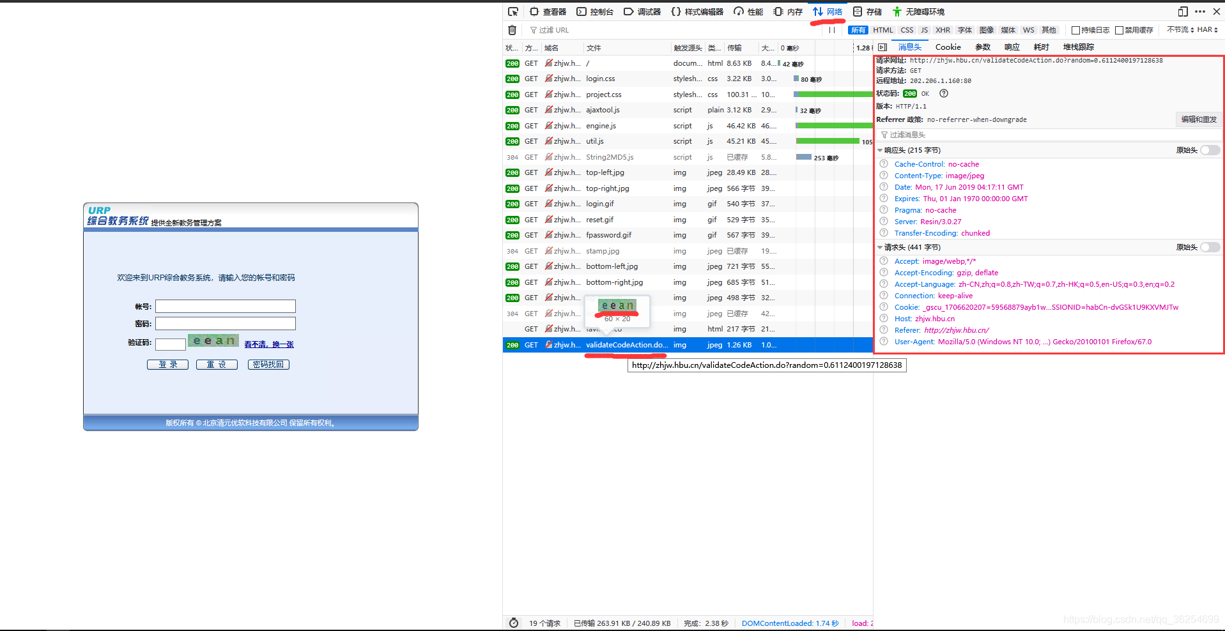Click help icon beside Server header
Screen dimensions: 1225x631
(x=884, y=222)
